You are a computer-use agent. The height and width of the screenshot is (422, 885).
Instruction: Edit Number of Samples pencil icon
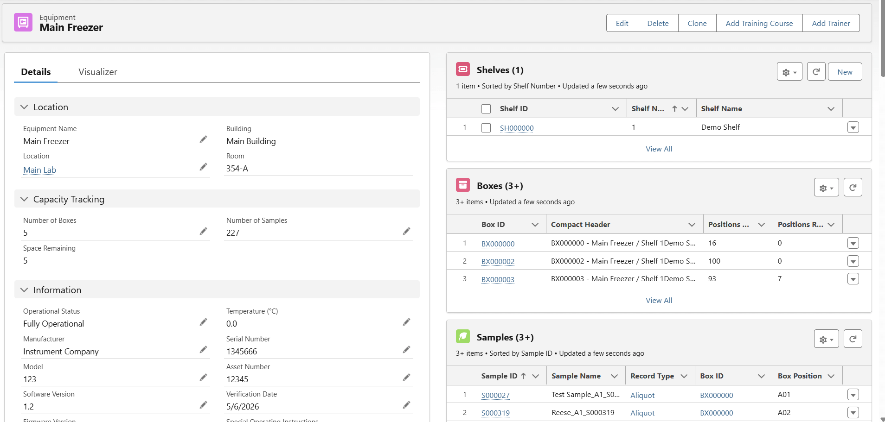coord(406,231)
